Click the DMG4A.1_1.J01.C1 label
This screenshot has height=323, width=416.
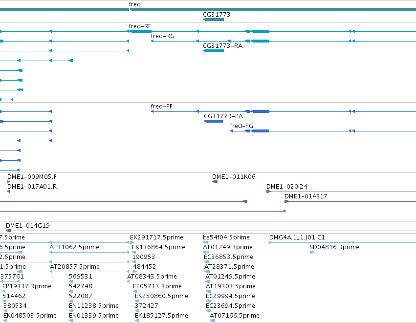(297, 237)
